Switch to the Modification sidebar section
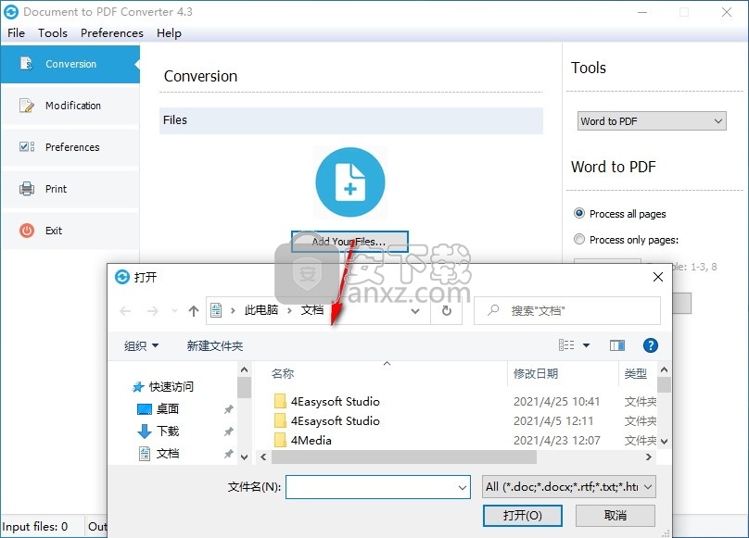 point(70,106)
